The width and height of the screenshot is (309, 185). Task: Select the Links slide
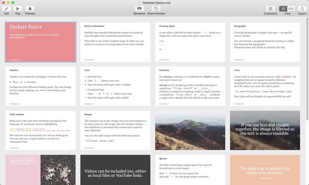coord(265,86)
